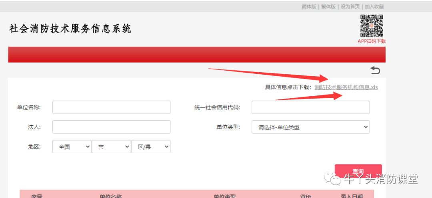Viewport: 432px width, 198px height.
Task: Focus the 单位名称 input field
Action: click(x=111, y=107)
